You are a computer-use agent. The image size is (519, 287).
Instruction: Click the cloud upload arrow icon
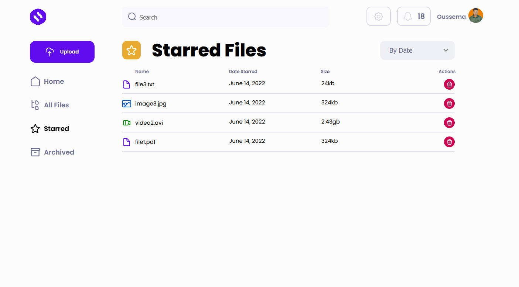point(49,52)
